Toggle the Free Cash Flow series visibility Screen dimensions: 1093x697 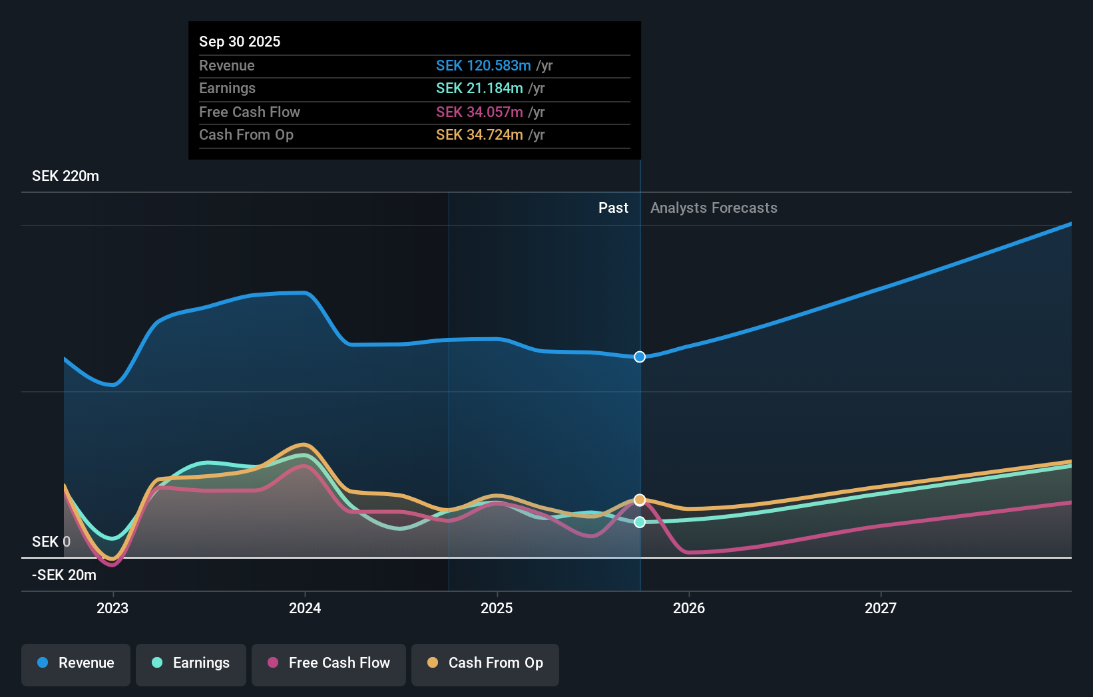328,664
